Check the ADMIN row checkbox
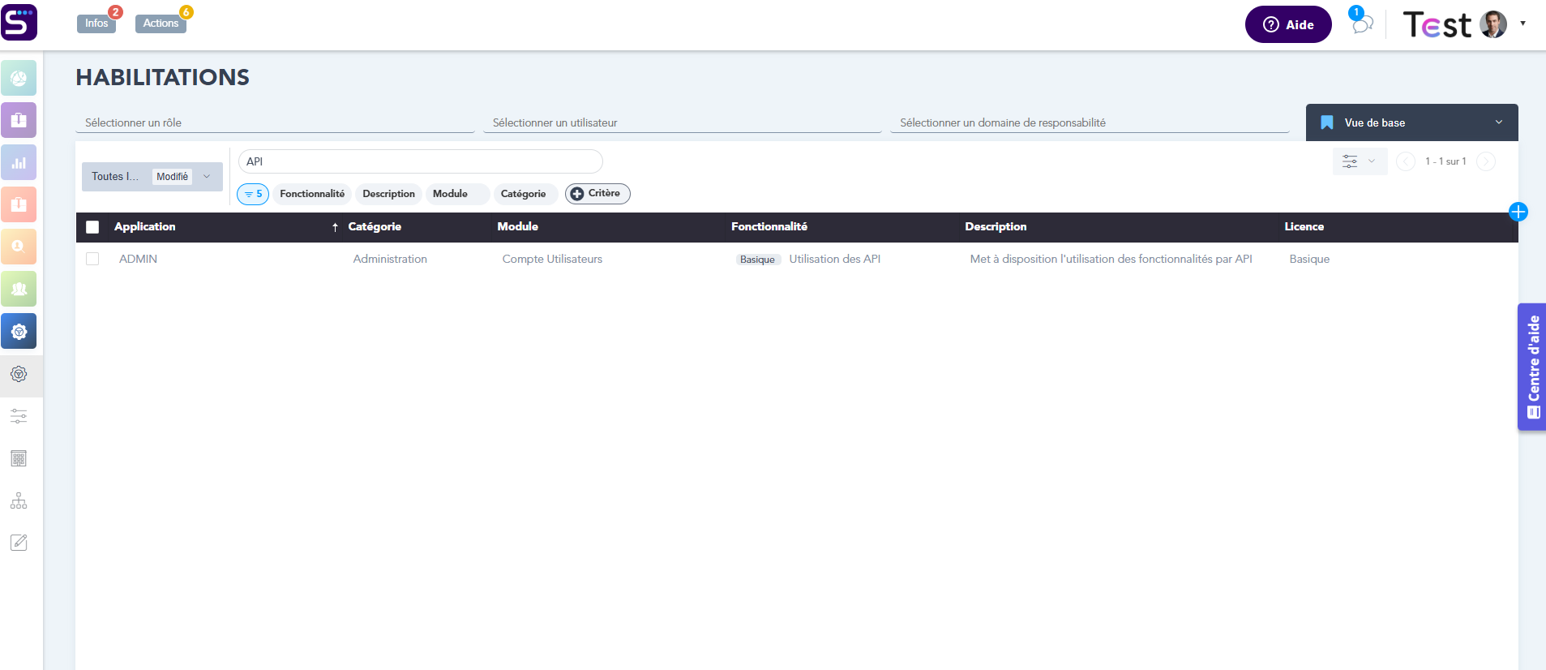The height and width of the screenshot is (670, 1546). tap(92, 259)
